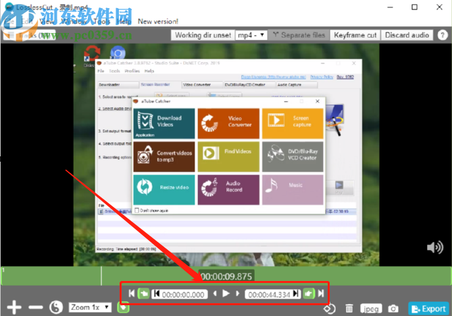Open the Tracks panel
The image size is (452, 316).
click(30, 35)
